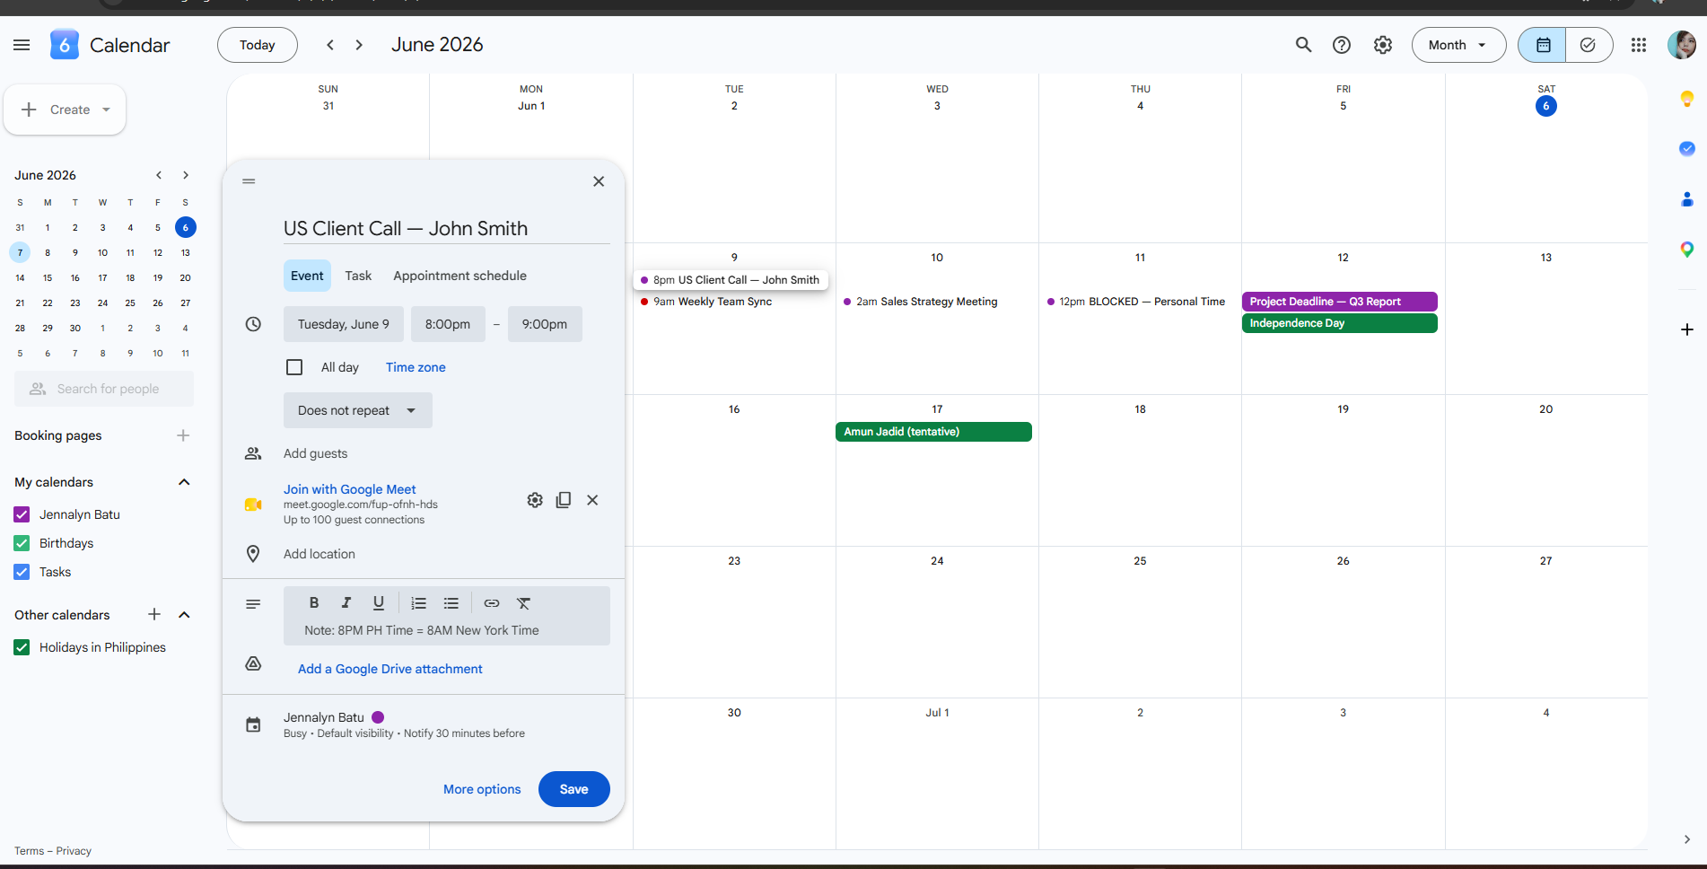Toggle Holidays in Philippines calendar
1707x869 pixels.
point(22,647)
